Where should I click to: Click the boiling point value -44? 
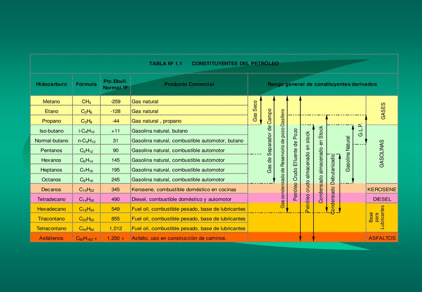(x=115, y=121)
